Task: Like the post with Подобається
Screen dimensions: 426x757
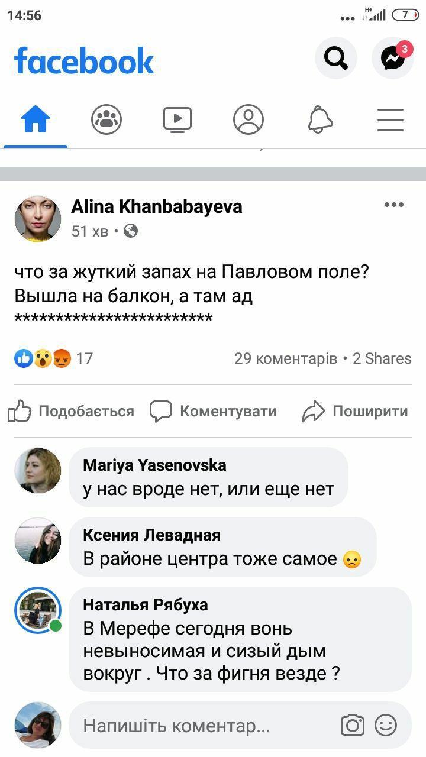Action: point(71,411)
